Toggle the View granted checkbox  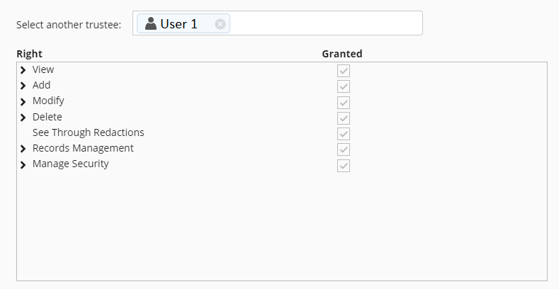pyautogui.click(x=344, y=71)
